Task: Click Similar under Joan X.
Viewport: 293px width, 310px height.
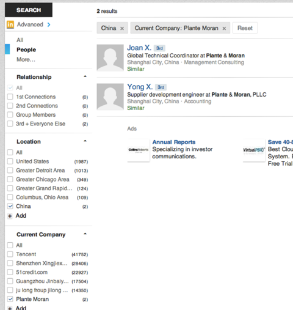Action: coord(136,69)
